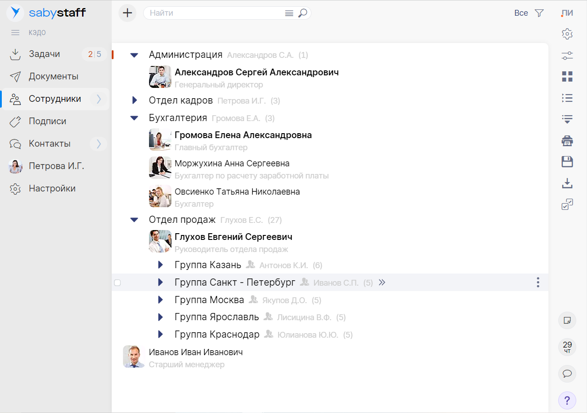Collapse the Бухгалтерия department
Image resolution: width=587 pixels, height=413 pixels.
[134, 118]
